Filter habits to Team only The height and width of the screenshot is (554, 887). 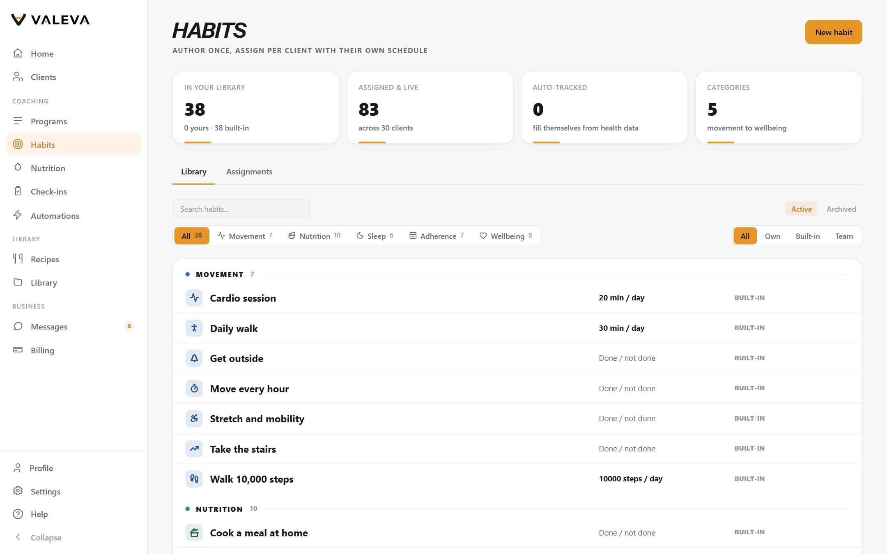pos(844,236)
